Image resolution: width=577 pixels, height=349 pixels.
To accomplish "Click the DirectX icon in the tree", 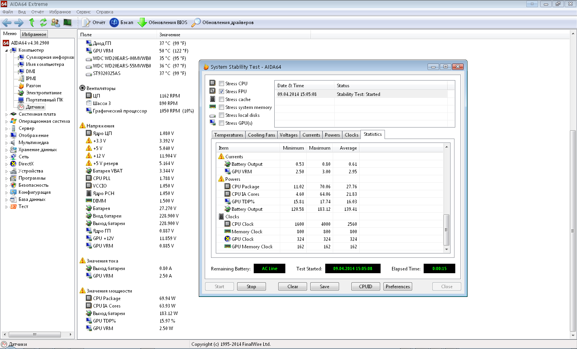I will coord(13,164).
